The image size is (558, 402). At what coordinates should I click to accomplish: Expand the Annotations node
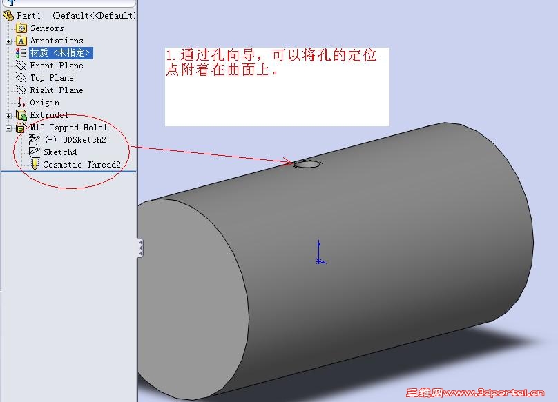pyautogui.click(x=8, y=41)
